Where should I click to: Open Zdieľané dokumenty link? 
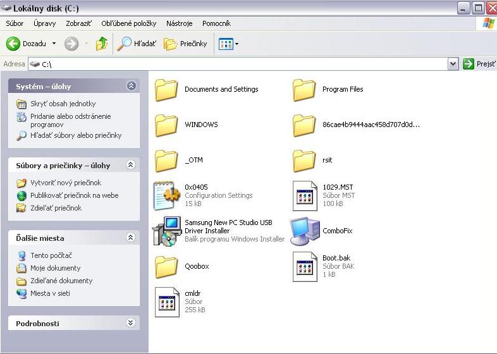click(x=61, y=281)
